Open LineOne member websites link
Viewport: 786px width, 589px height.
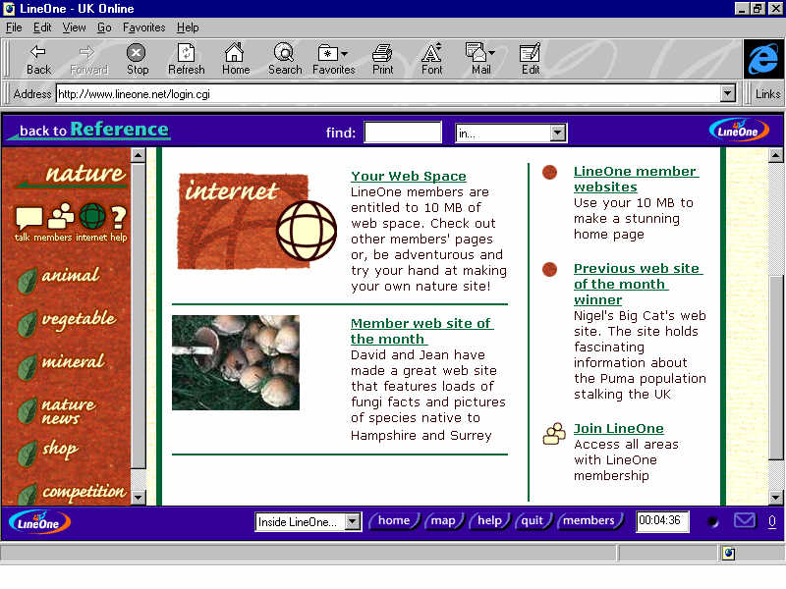point(636,179)
